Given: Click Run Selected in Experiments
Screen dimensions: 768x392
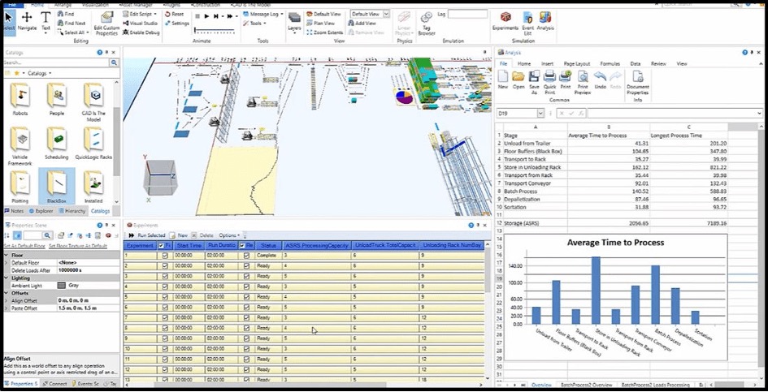Looking at the screenshot, I should 147,235.
